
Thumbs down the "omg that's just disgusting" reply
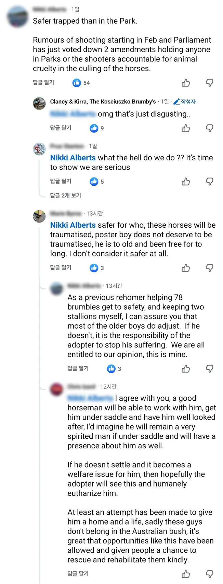pyautogui.click(x=209, y=128)
